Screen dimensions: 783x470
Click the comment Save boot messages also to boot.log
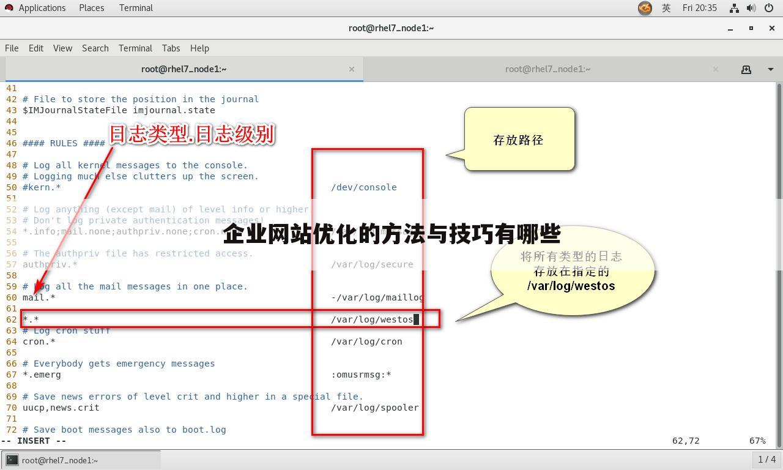tap(124, 430)
